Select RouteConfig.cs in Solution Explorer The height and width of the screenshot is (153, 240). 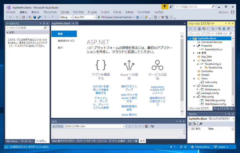point(213,64)
